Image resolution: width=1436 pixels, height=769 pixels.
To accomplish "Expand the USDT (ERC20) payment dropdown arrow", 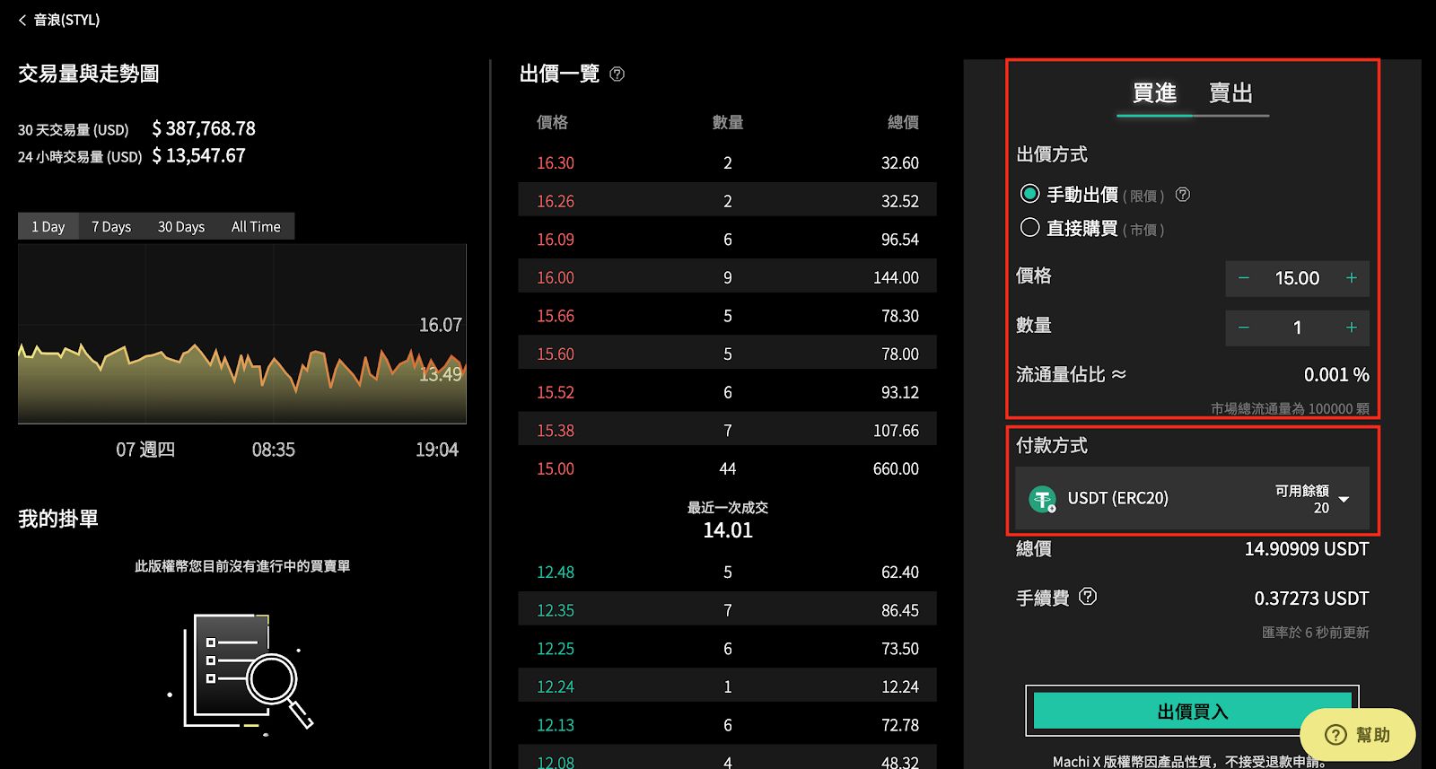I will [1344, 500].
